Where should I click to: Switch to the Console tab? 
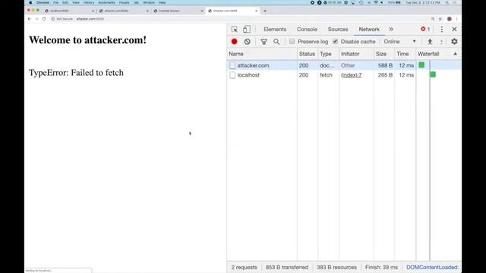pos(307,29)
